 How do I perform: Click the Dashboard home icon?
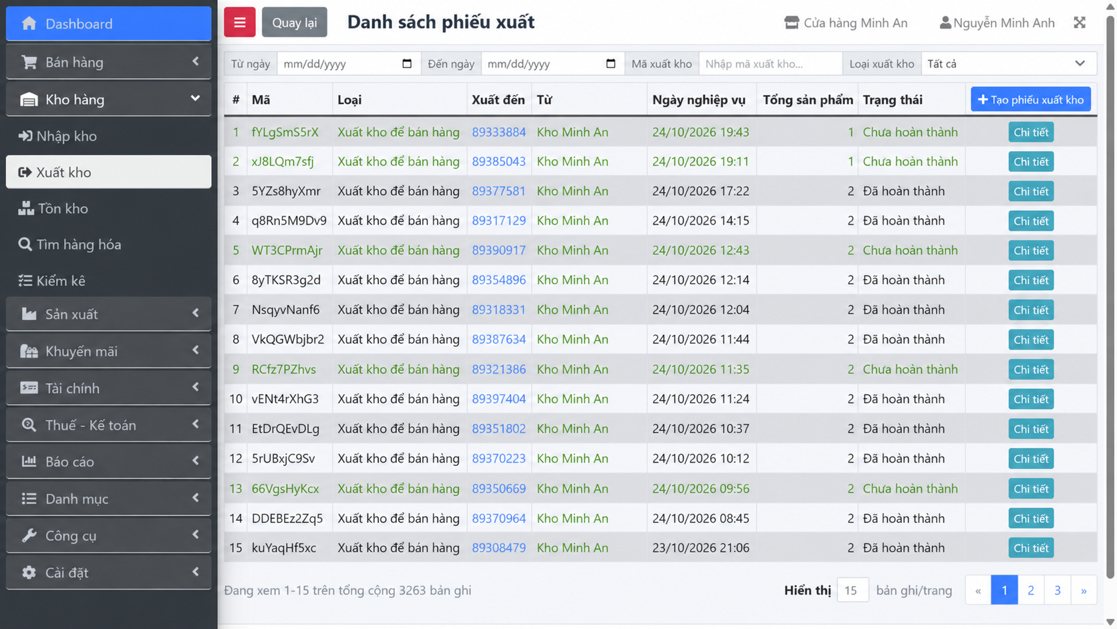tap(29, 23)
